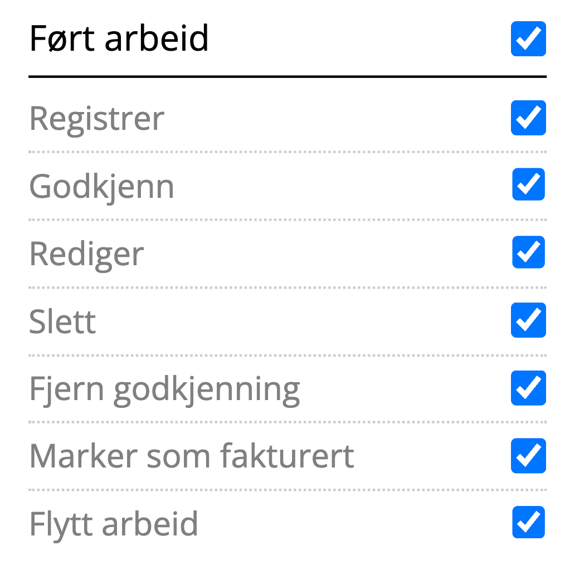Toggle the Godkjenn checkbox off
This screenshot has height=565, width=565.
(528, 184)
